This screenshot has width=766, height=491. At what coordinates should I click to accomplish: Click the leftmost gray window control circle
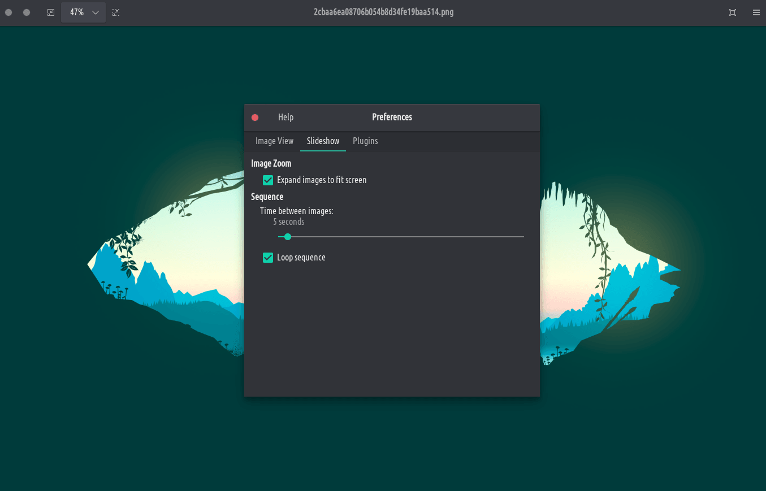(x=8, y=12)
